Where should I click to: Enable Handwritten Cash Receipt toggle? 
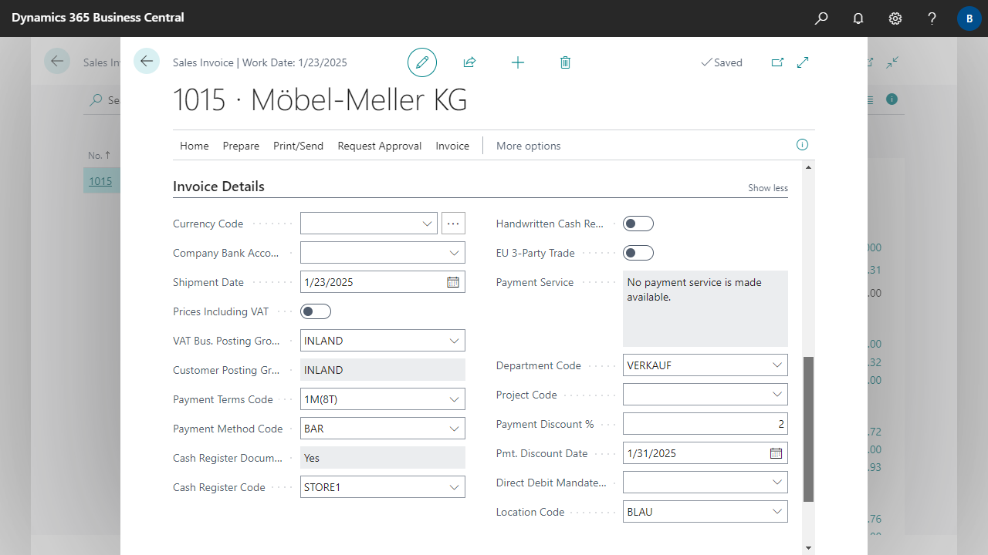pos(638,224)
